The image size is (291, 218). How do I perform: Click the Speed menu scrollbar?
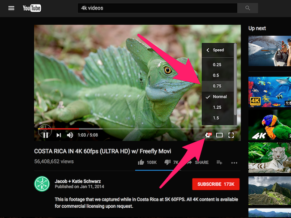[x=235, y=79]
